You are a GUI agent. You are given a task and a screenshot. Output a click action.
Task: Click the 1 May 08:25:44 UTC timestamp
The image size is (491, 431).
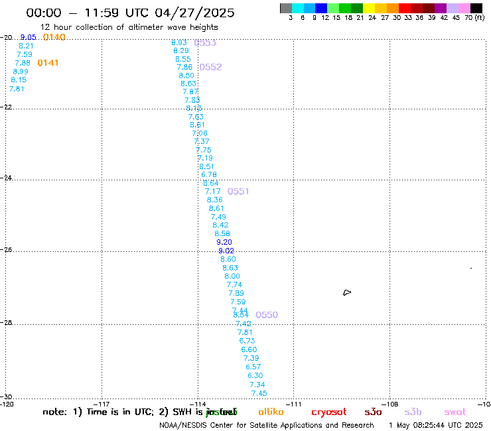(x=436, y=426)
